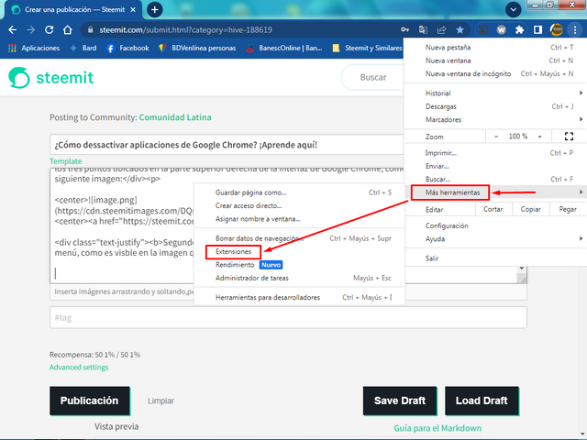
Task: Select Imprimir... in the menu
Action: coord(495,153)
